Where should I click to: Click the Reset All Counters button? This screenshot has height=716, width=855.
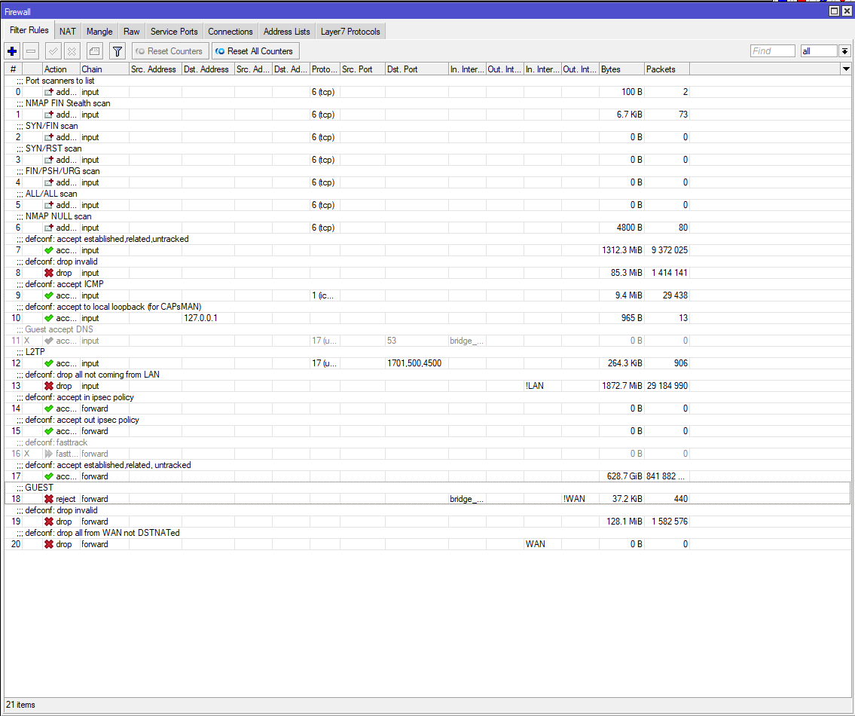[x=255, y=51]
